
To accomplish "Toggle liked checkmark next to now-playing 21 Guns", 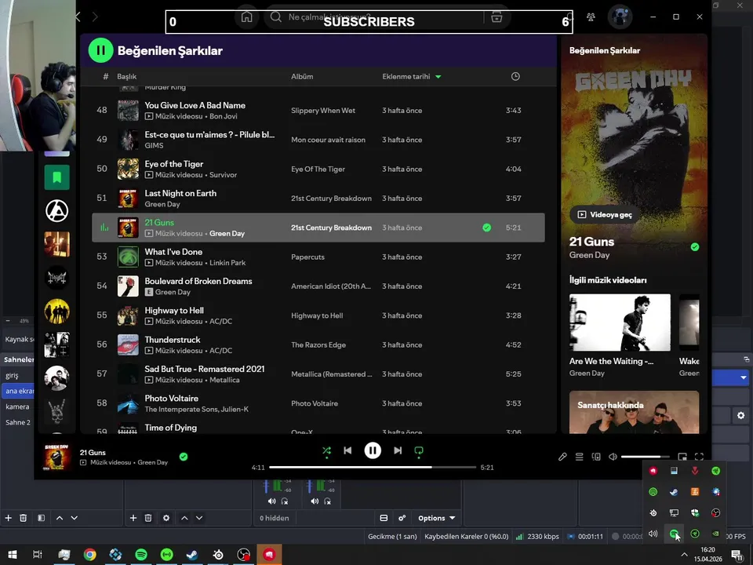I will pos(184,457).
